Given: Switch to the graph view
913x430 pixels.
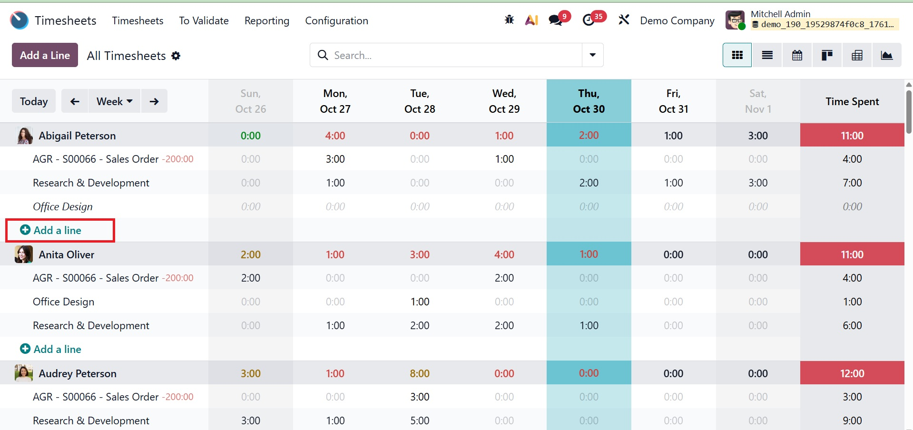Looking at the screenshot, I should (887, 55).
